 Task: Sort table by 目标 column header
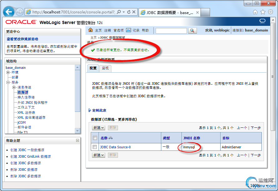click(226, 138)
